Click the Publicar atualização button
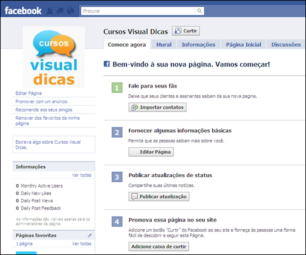This screenshot has width=306, height=255. [x=159, y=196]
